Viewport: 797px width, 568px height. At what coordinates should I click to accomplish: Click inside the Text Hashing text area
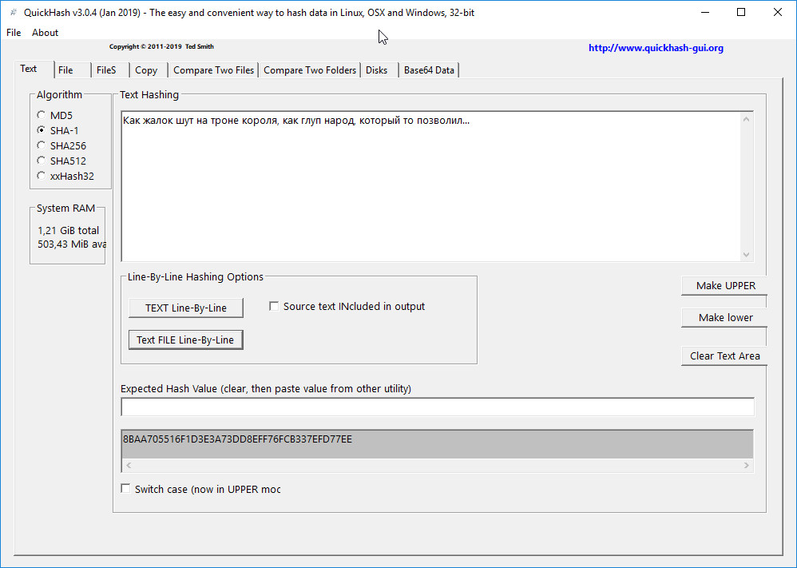(431, 186)
